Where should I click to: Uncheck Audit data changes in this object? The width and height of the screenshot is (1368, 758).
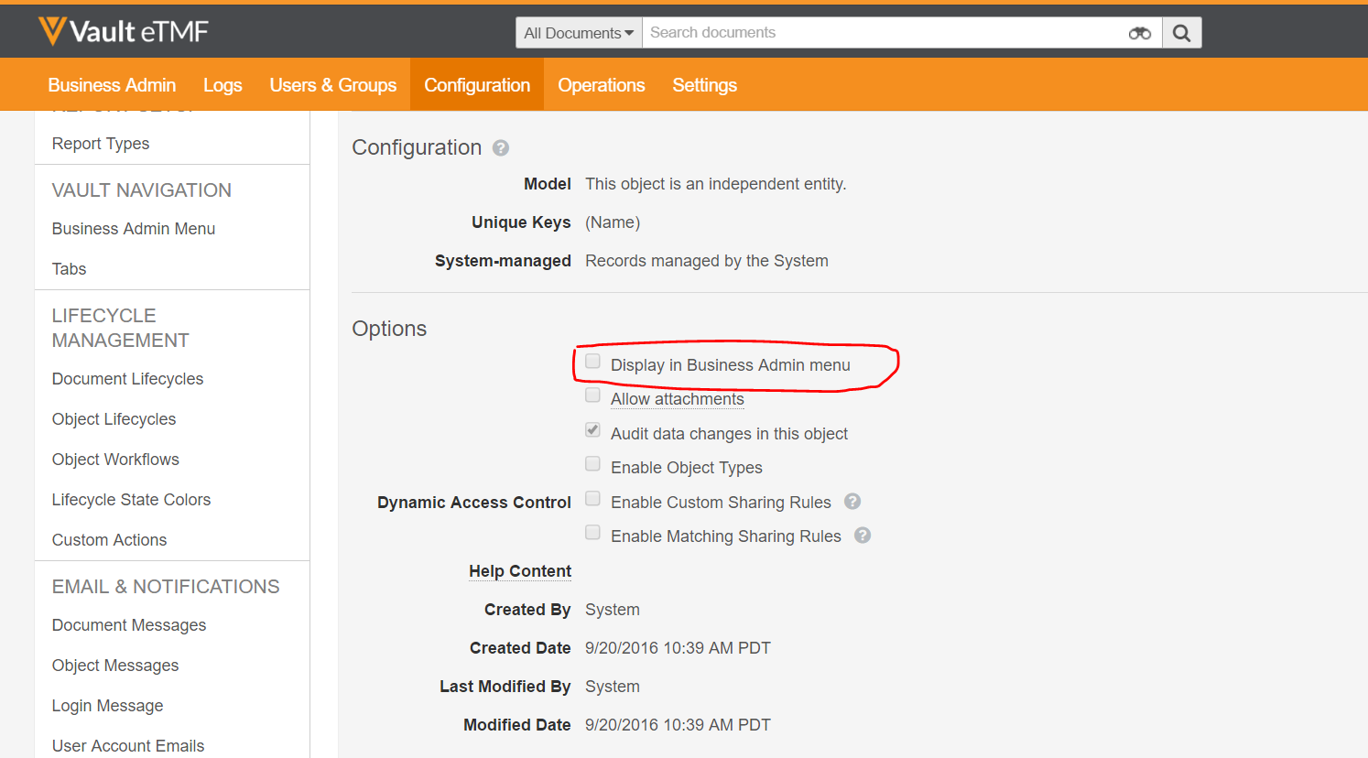(593, 430)
